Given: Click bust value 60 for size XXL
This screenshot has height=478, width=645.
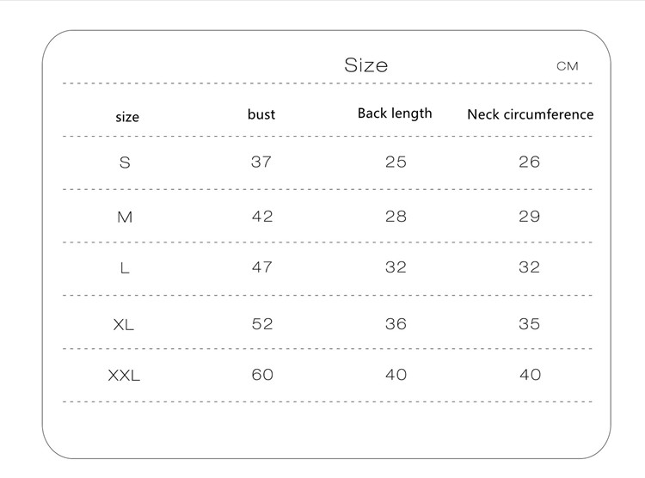Looking at the screenshot, I should coord(262,375).
